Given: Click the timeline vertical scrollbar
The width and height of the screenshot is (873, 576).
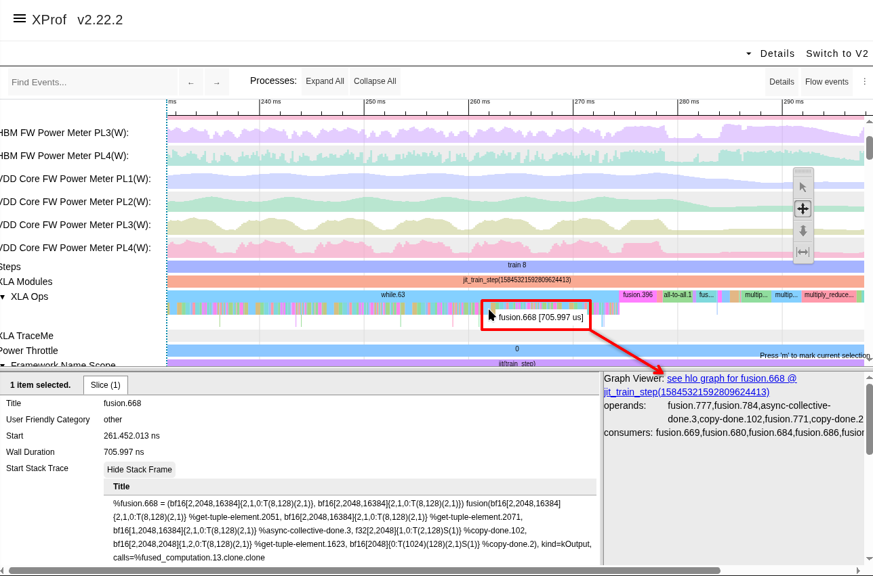Looking at the screenshot, I should coord(869,148).
